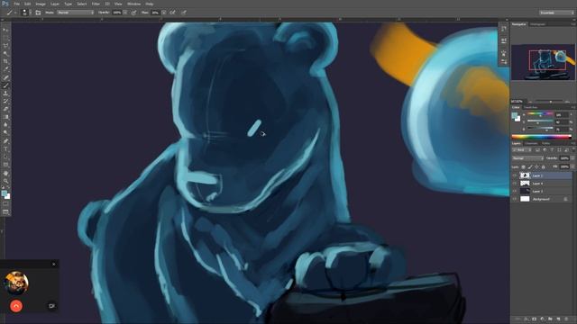Select the Type tool
The height and width of the screenshot is (324, 577).
(x=5, y=149)
